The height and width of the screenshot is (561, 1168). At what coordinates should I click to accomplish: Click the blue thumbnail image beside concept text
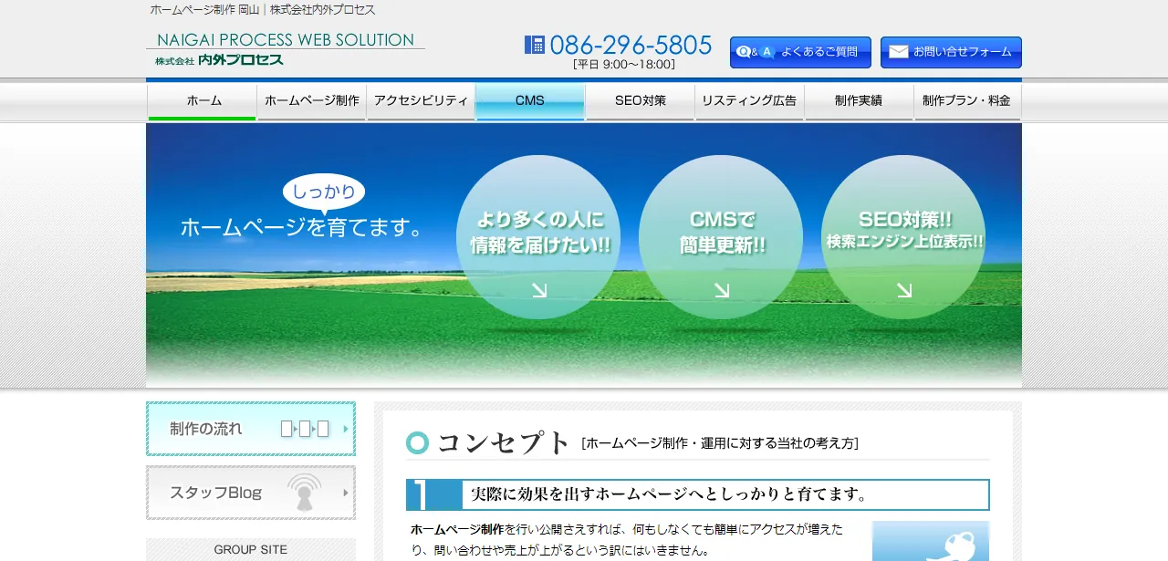click(x=931, y=541)
